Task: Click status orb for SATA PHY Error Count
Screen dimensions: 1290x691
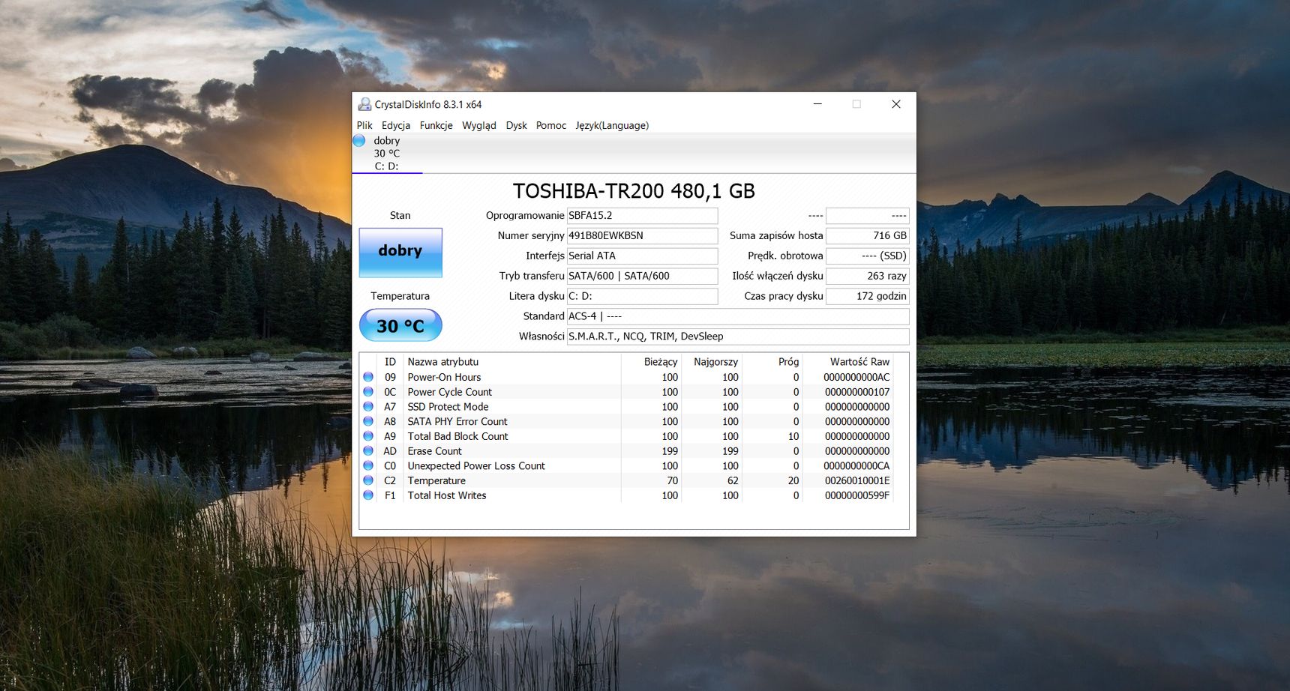Action: [368, 421]
